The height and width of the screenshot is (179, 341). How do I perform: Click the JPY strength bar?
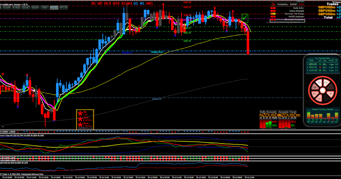coord(329,116)
